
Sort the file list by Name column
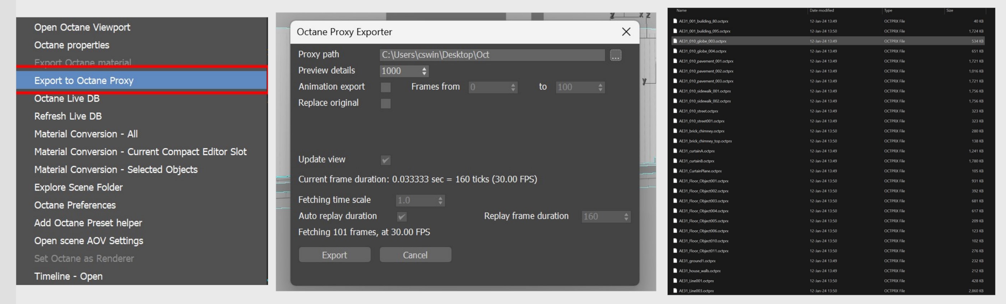click(x=681, y=10)
